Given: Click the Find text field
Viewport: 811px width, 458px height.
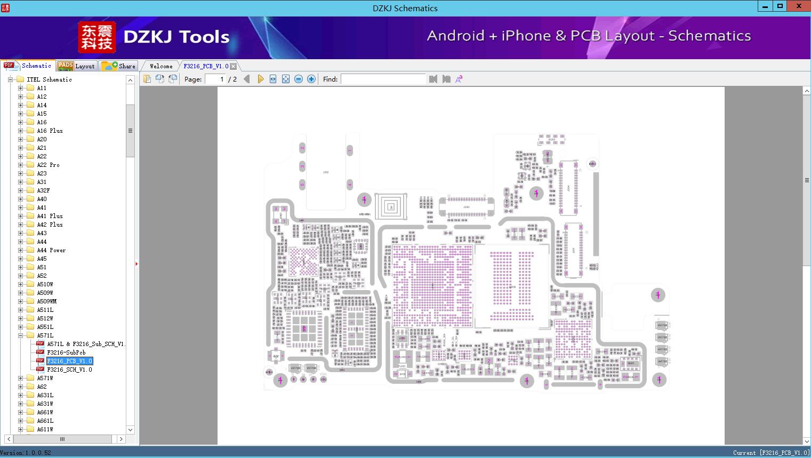Looking at the screenshot, I should [383, 79].
